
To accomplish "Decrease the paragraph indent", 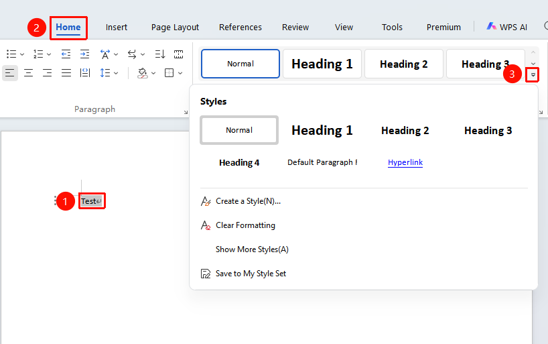I will [x=66, y=54].
